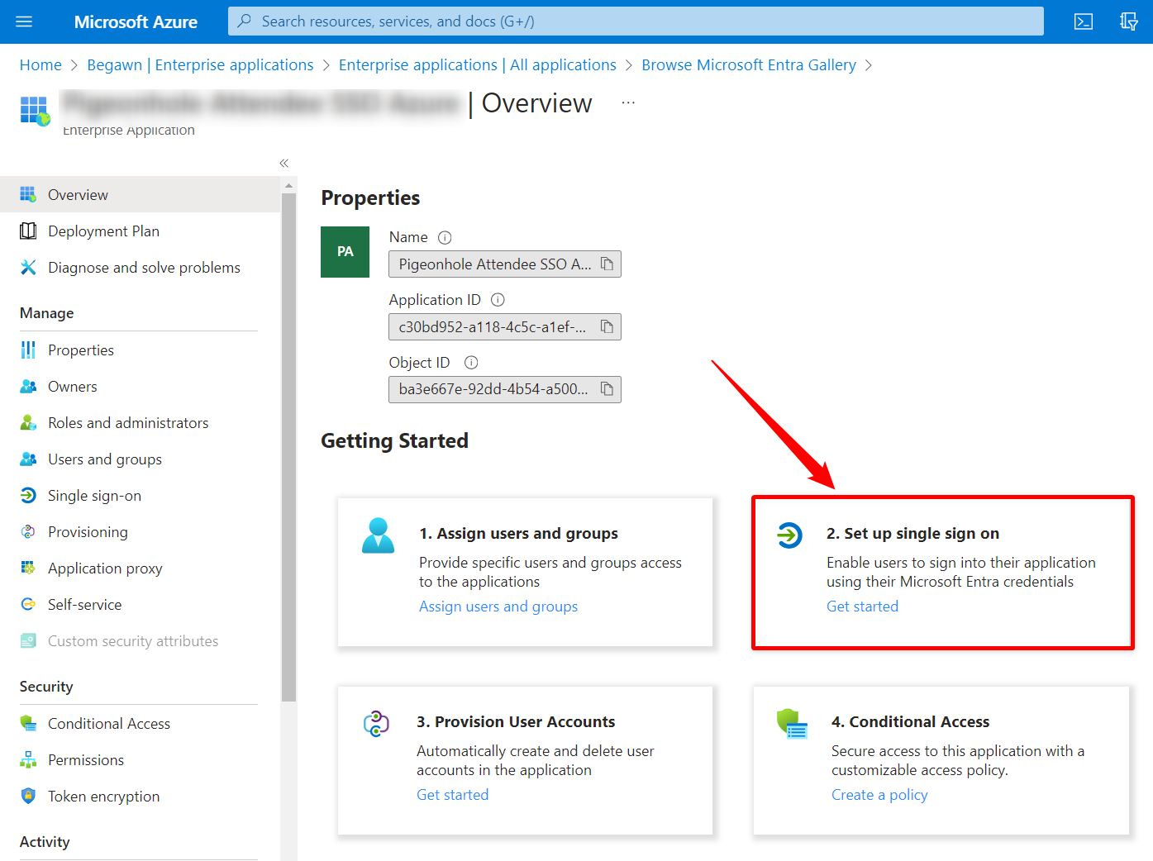The width and height of the screenshot is (1153, 861).
Task: Select Overview in the sidebar
Action: [141, 194]
